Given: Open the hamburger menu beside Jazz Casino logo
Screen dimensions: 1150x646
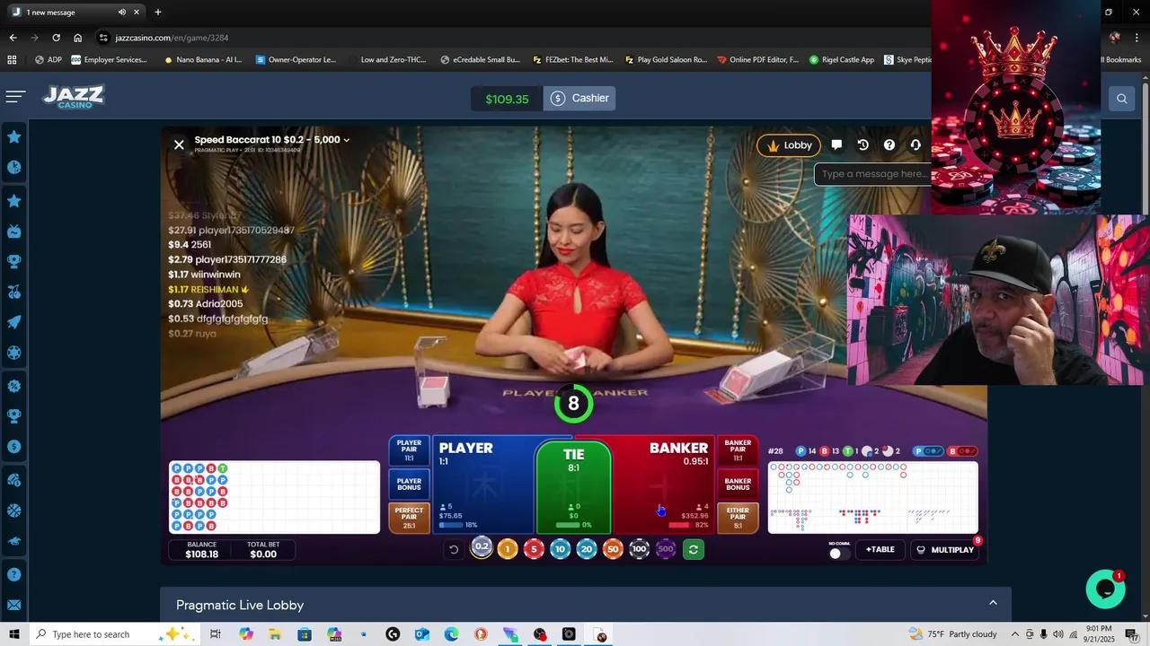Looking at the screenshot, I should [15, 97].
